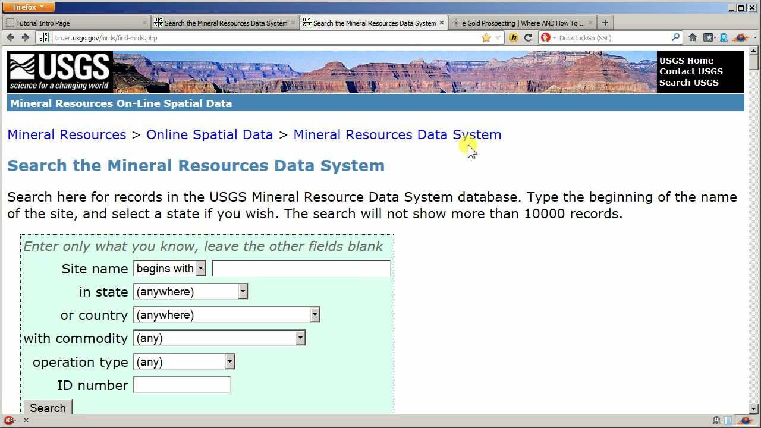Viewport: 761px width, 428px height.
Task: Click the Site name text field
Action: click(x=301, y=269)
